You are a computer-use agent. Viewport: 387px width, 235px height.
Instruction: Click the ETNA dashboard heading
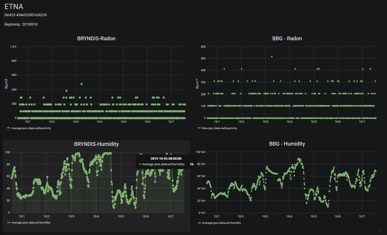pos(14,6)
